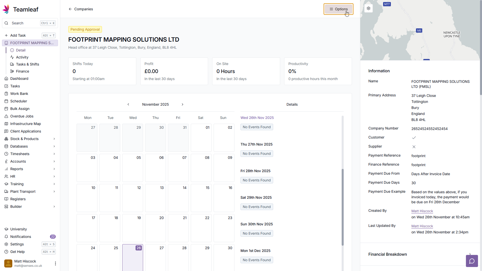The height and width of the screenshot is (271, 482).
Task: Select the Finance sub-item
Action: pos(22,71)
